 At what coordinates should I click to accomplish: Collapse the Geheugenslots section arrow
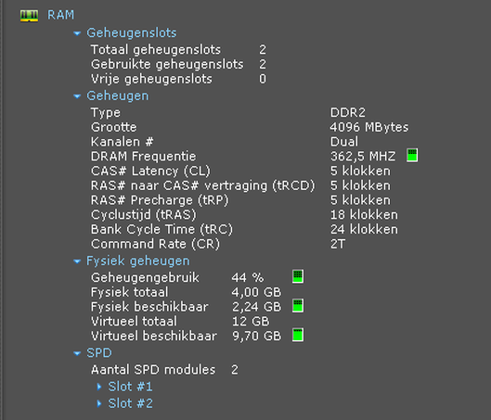pos(77,33)
